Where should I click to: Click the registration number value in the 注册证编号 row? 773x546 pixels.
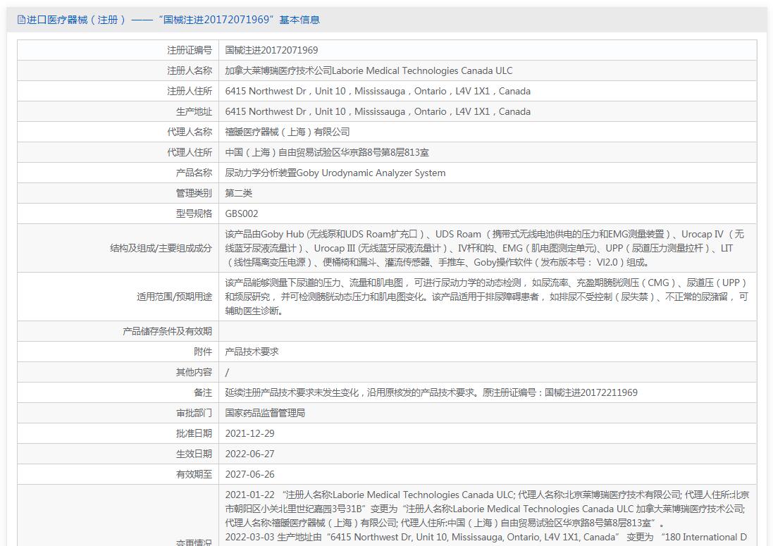(271, 51)
